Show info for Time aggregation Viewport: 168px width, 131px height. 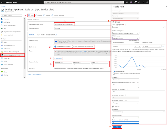[x=125, y=25]
